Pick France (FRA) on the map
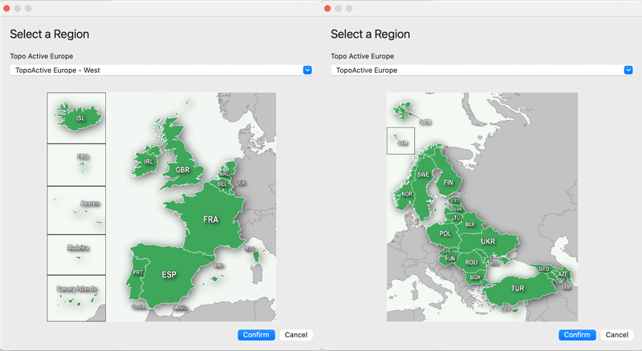This screenshot has width=642, height=351. tap(211, 220)
